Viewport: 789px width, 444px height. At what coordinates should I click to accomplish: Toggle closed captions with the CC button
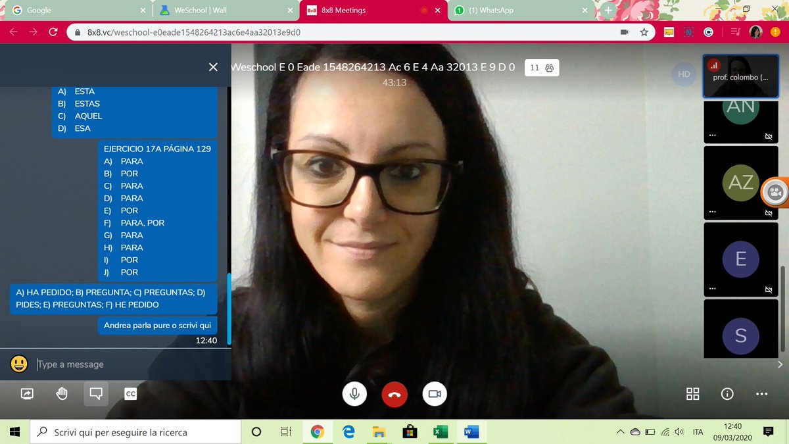(131, 394)
